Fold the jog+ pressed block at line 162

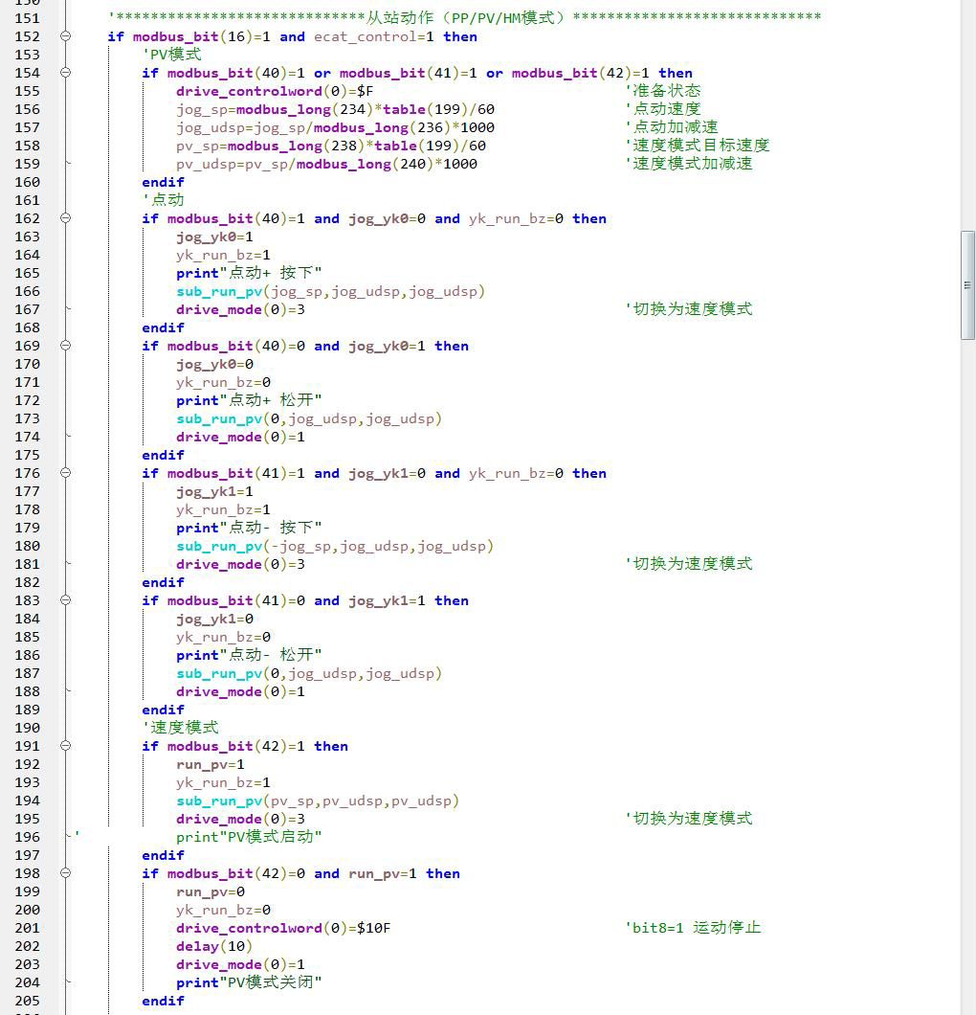pyautogui.click(x=65, y=218)
